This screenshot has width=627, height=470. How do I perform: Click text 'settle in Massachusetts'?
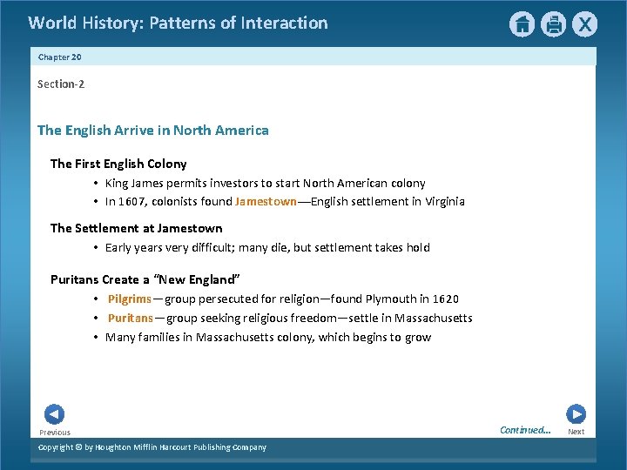click(410, 319)
